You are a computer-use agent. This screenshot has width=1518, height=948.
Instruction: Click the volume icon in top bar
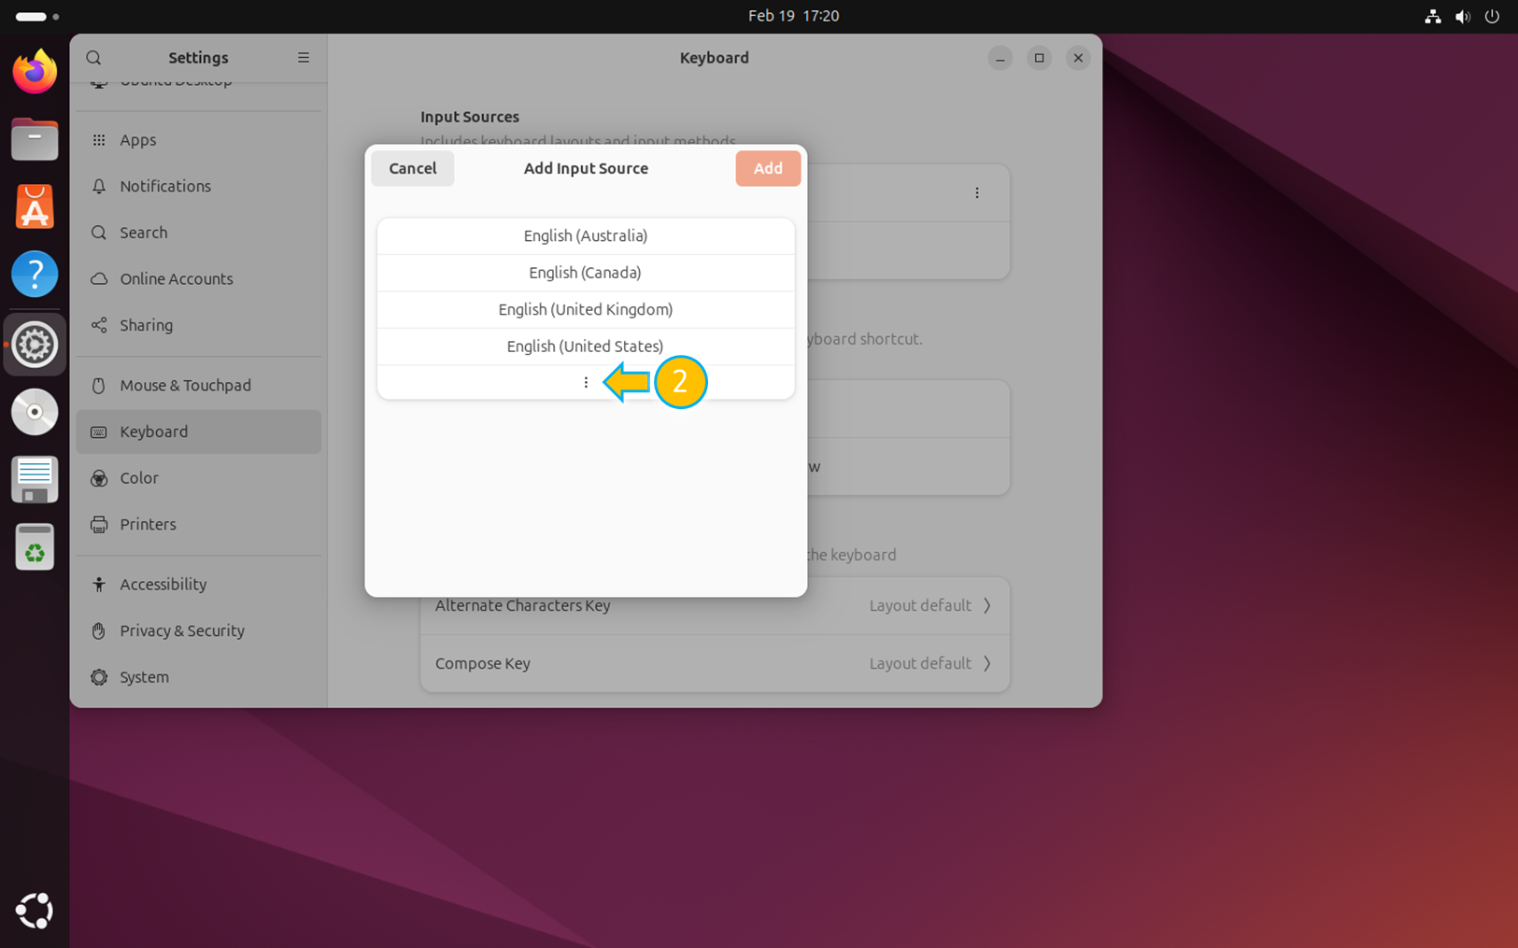[1462, 16]
